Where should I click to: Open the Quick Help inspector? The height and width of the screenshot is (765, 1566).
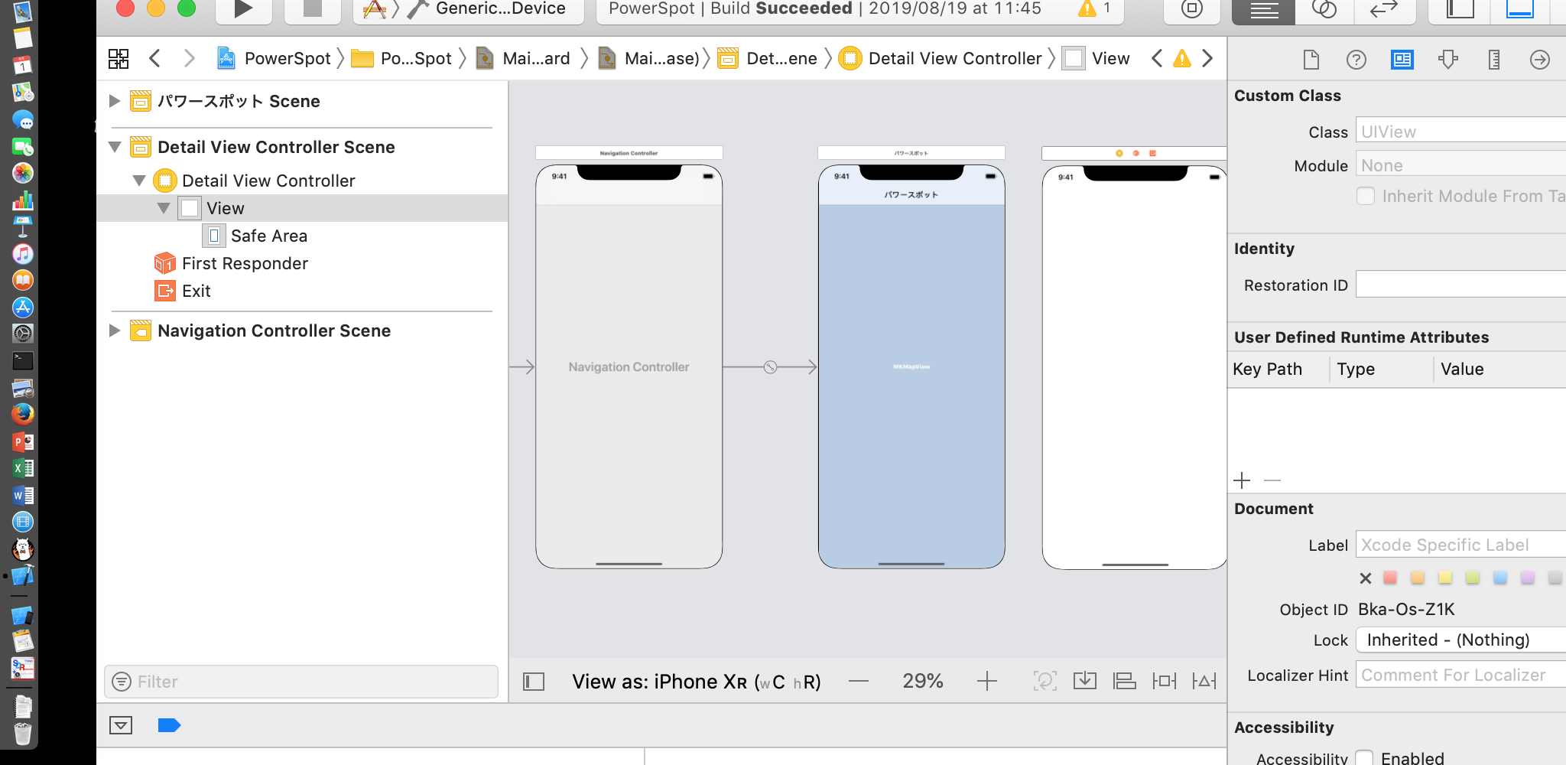(x=1356, y=60)
